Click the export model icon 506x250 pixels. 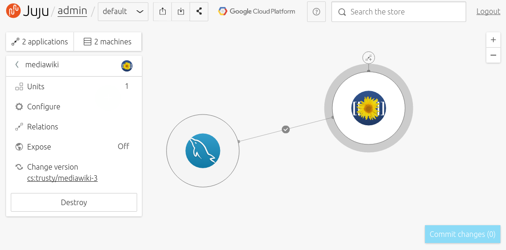[162, 12]
